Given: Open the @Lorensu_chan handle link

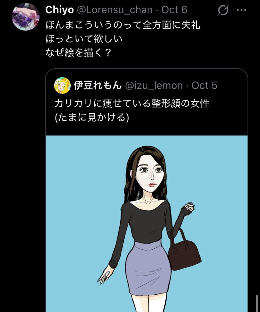Looking at the screenshot, I should tap(114, 10).
